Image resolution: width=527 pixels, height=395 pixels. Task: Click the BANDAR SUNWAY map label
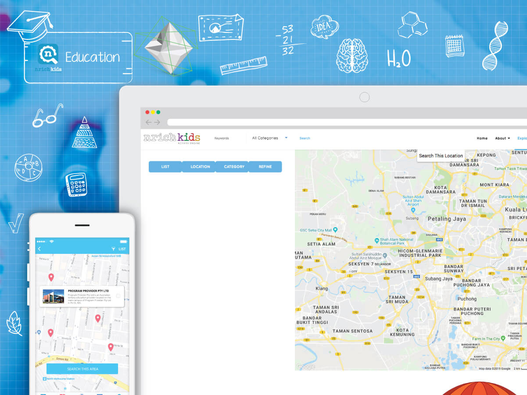454,268
